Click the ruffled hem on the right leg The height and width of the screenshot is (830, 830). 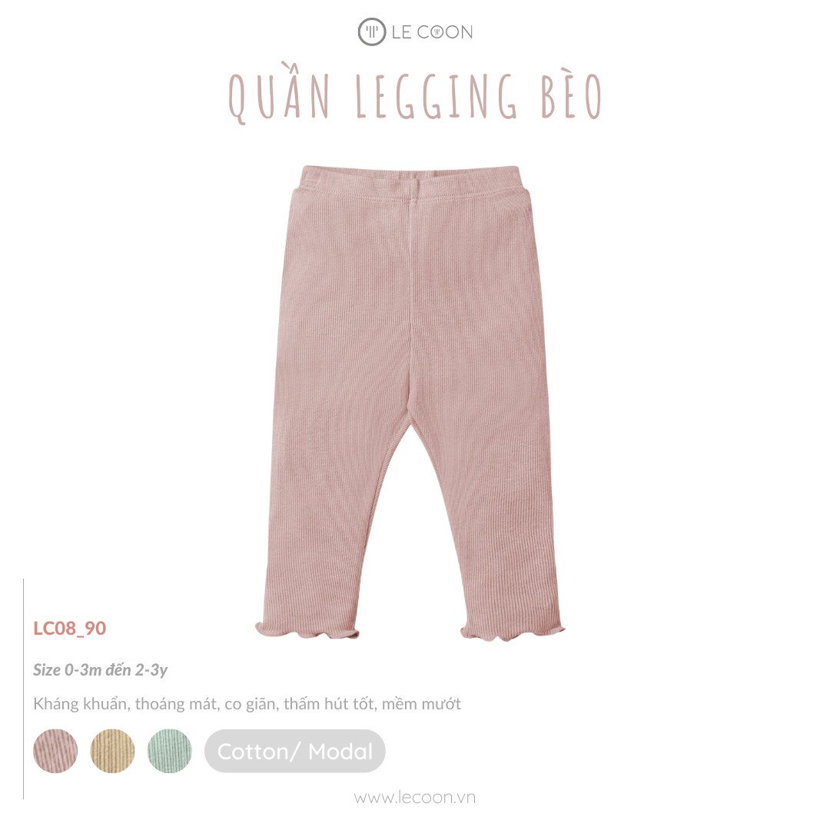tap(511, 632)
